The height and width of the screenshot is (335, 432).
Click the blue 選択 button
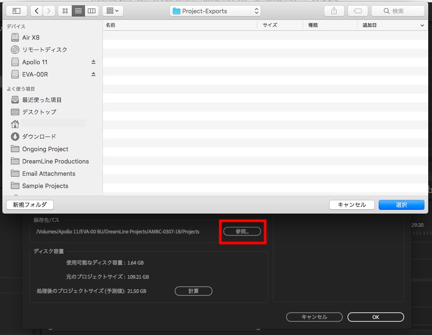(401, 205)
